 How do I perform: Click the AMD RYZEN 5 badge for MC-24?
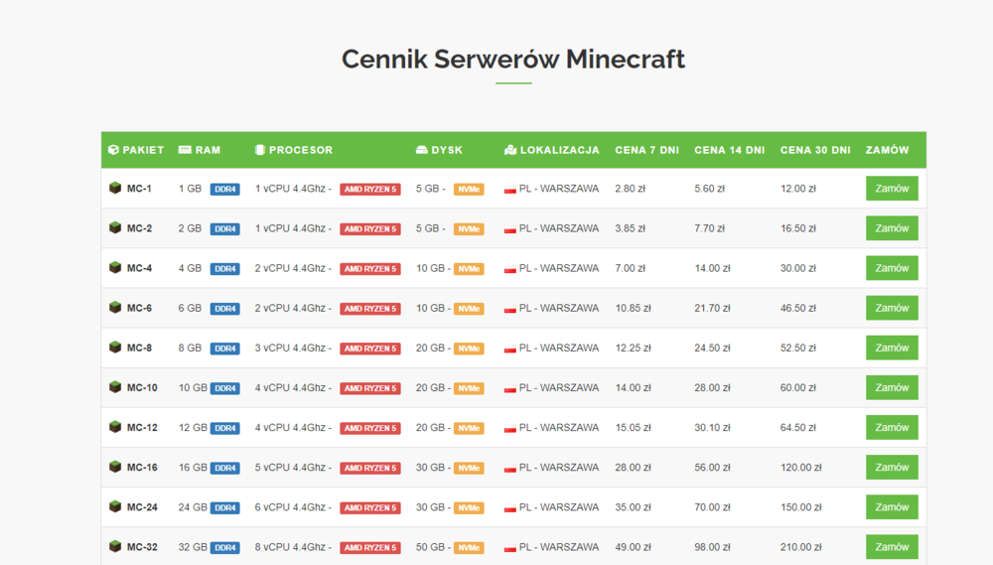tap(370, 508)
